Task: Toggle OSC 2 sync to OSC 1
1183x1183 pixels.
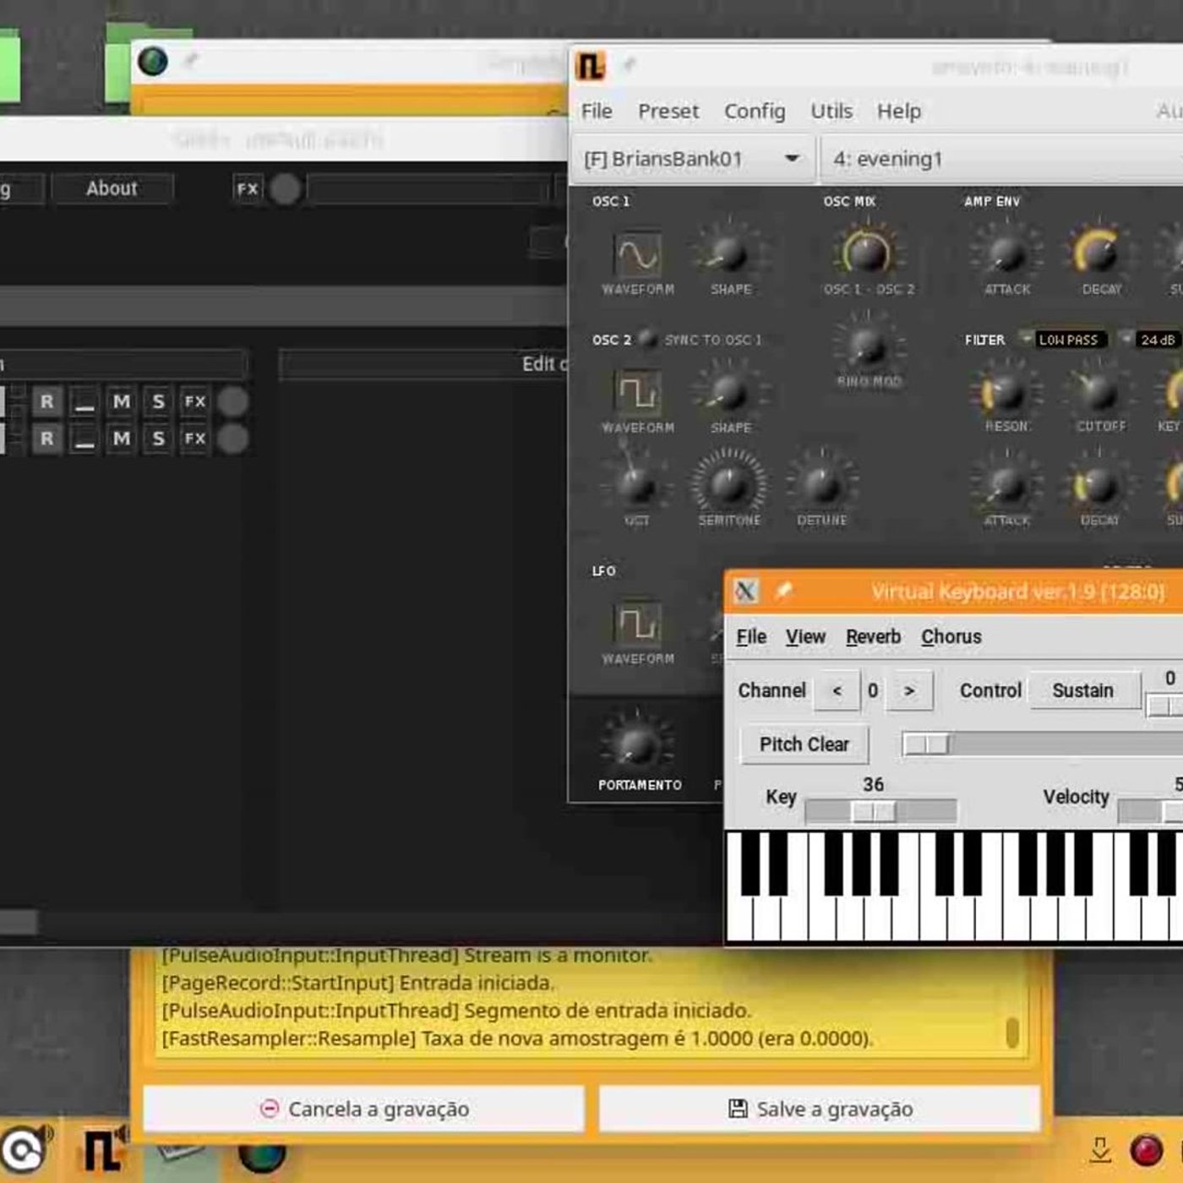Action: [647, 339]
